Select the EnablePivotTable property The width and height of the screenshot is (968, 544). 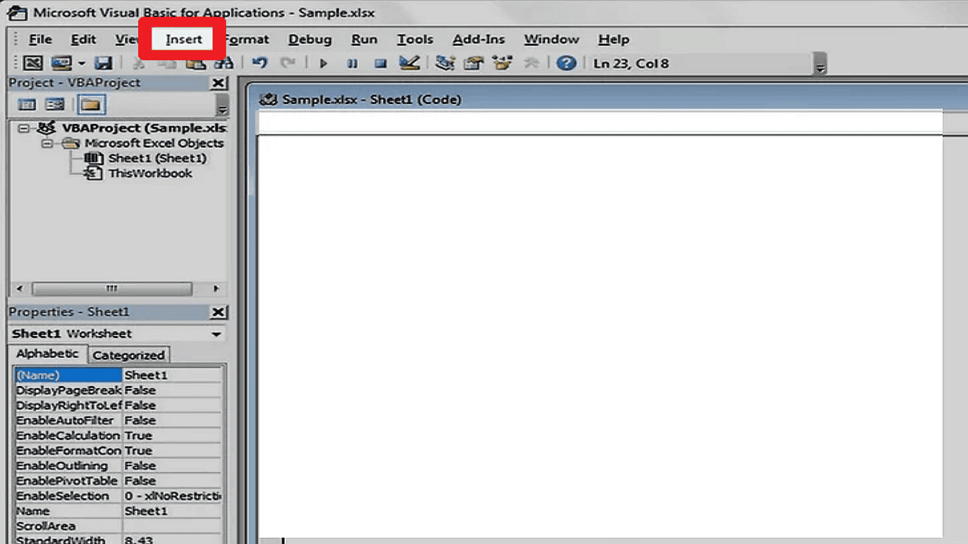point(69,481)
